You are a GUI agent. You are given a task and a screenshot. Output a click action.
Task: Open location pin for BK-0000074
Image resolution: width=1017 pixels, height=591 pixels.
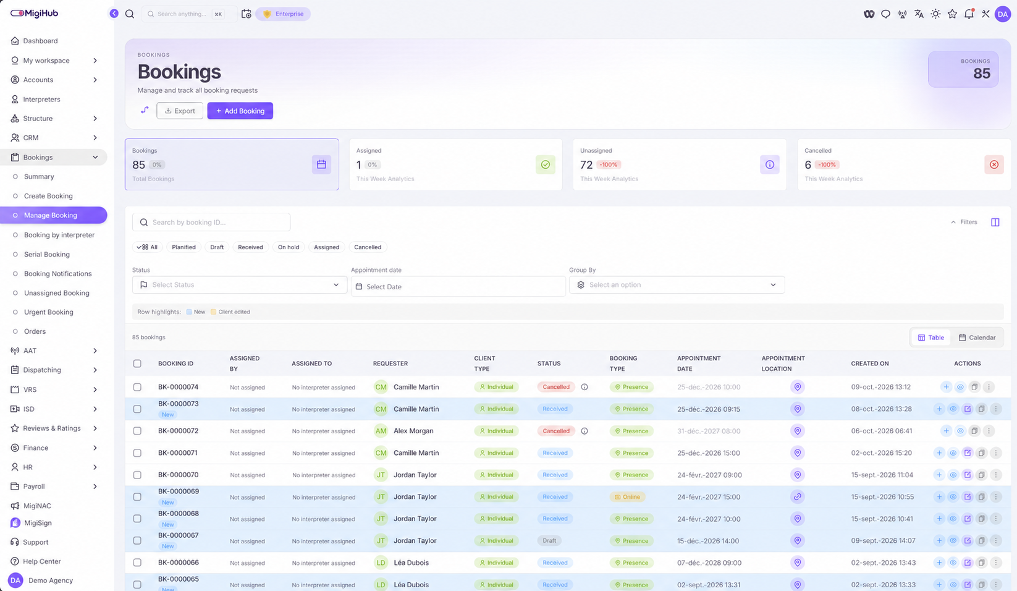pyautogui.click(x=798, y=387)
